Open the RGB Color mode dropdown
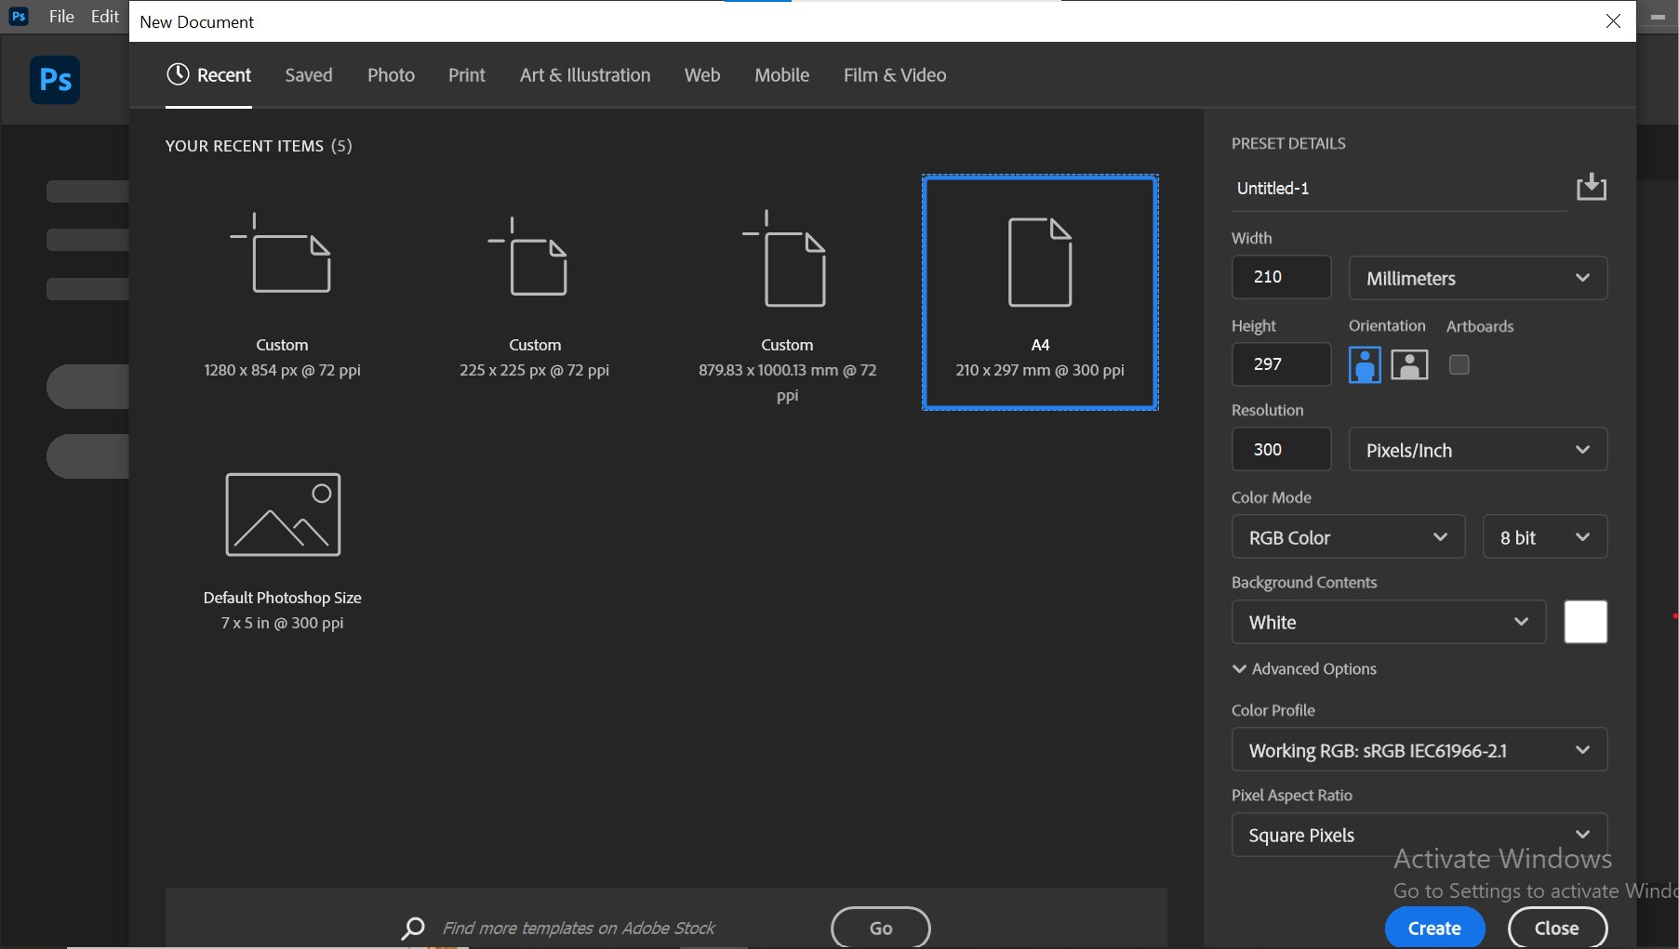This screenshot has height=949, width=1679. coord(1348,537)
